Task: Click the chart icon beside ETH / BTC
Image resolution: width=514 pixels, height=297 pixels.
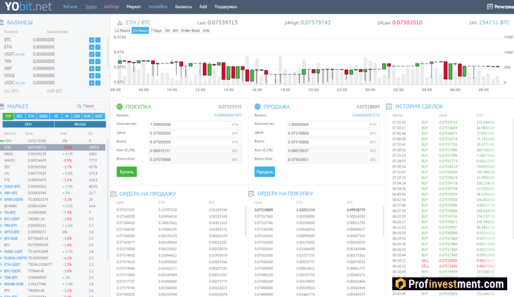Action: (119, 22)
